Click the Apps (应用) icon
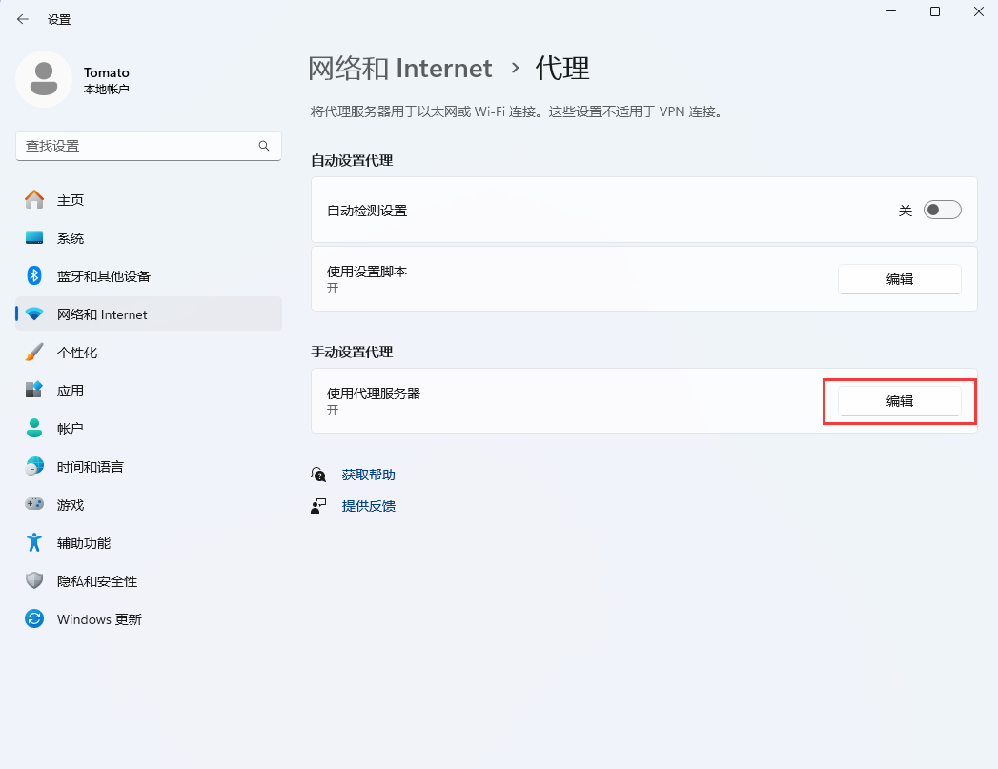Screen dimensions: 998x769 (x=34, y=391)
